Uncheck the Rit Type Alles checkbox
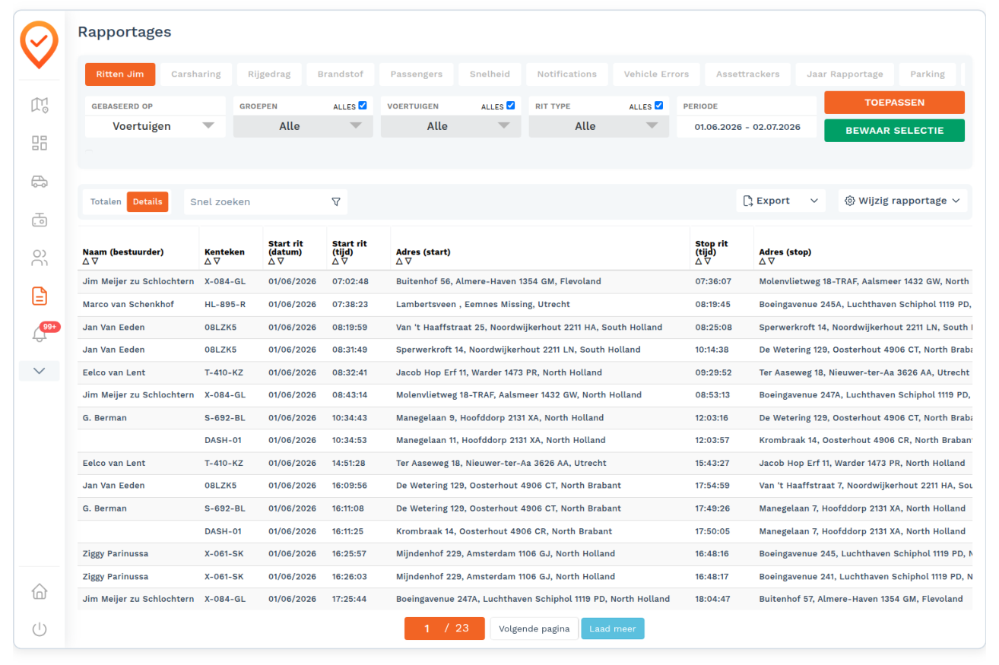The image size is (999, 665). tap(658, 106)
